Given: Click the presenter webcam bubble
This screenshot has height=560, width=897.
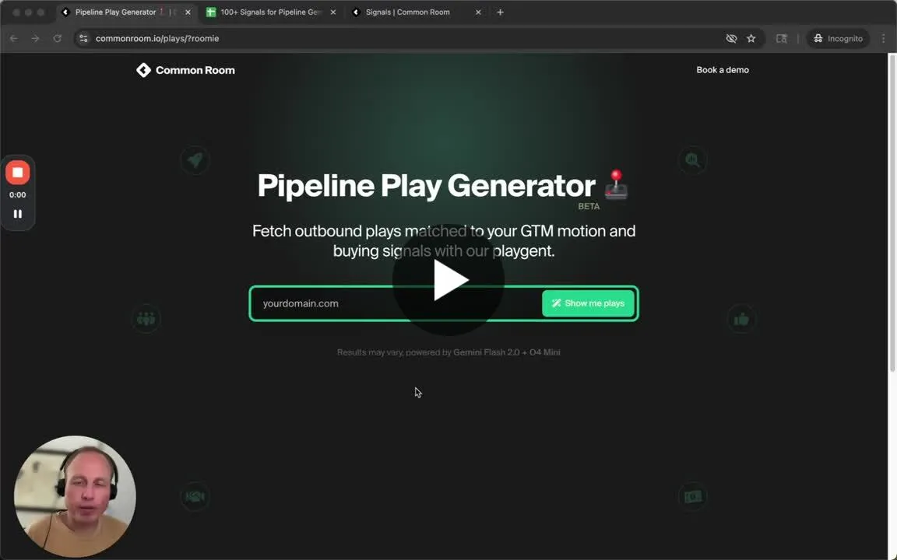Looking at the screenshot, I should tap(75, 496).
